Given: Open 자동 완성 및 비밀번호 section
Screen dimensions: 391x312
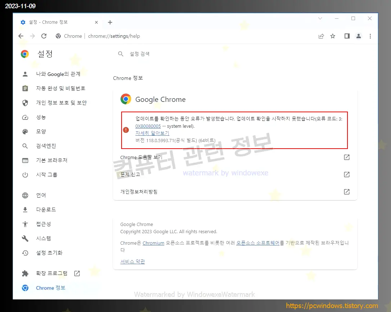Looking at the screenshot, I should click(x=60, y=88).
